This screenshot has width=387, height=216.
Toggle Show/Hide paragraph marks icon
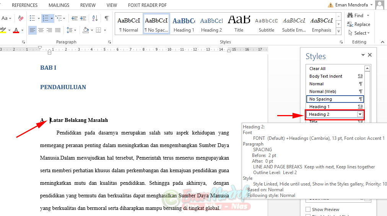coord(107,18)
